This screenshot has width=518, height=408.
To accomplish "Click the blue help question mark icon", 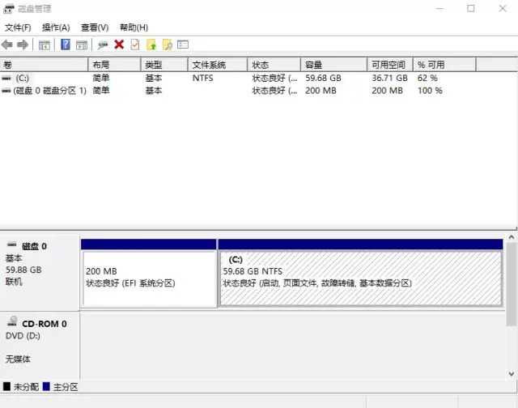I will point(66,45).
